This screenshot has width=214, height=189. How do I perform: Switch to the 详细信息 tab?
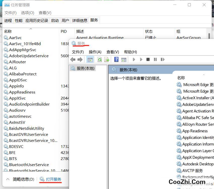pyautogui.click(x=80, y=21)
